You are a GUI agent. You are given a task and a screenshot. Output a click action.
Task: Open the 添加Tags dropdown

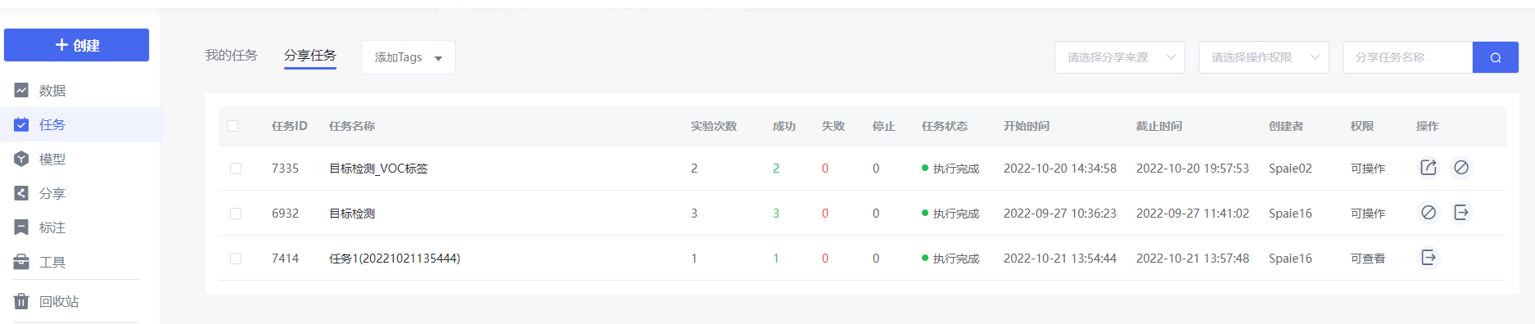[x=409, y=57]
